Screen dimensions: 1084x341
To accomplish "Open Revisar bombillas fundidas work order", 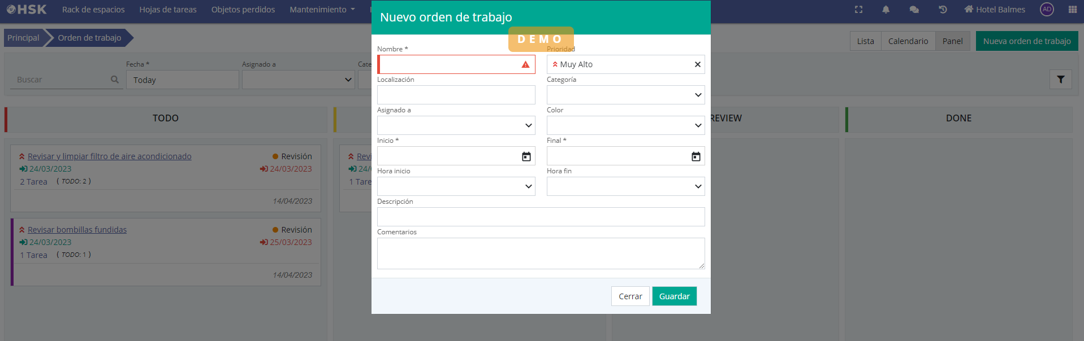I will [x=77, y=230].
